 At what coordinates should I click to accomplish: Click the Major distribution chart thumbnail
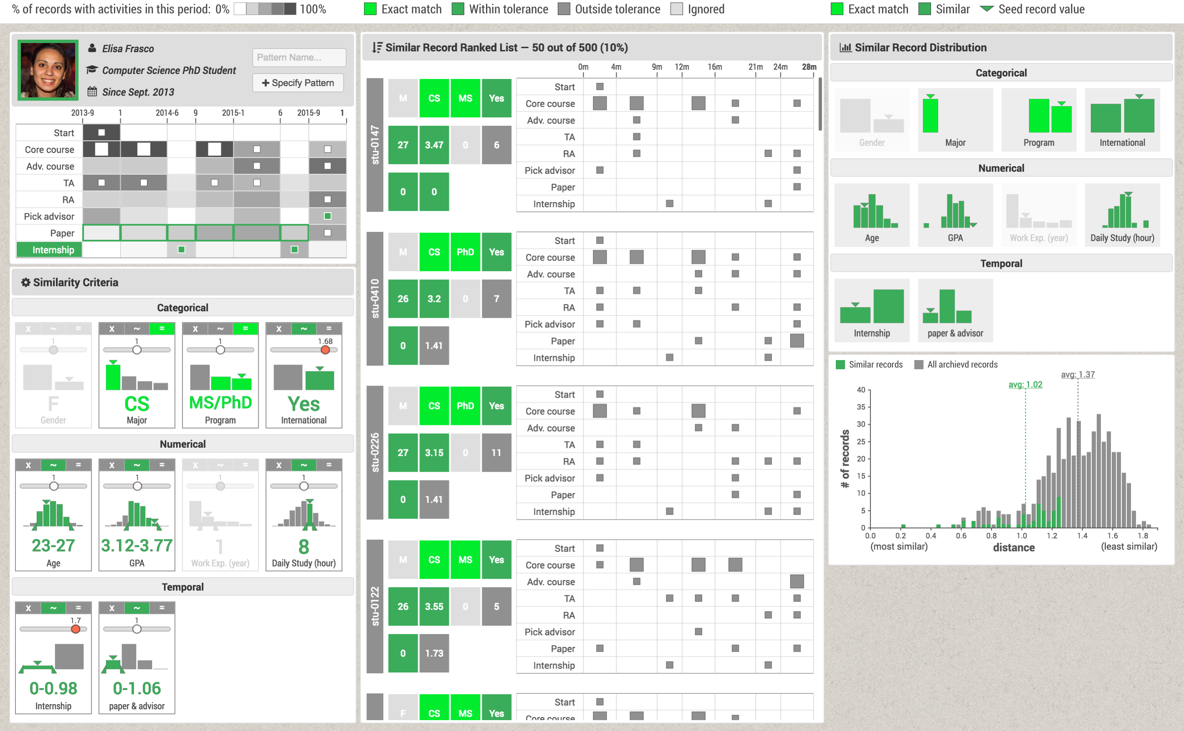coord(955,119)
